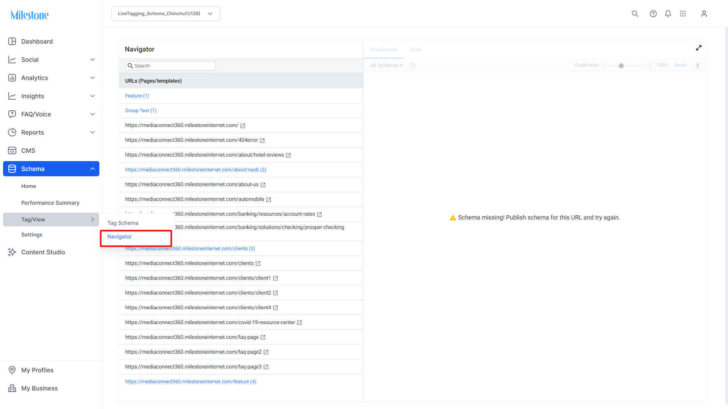The height and width of the screenshot is (409, 728).
Task: Open clients/client1 external link icon
Action: tap(275, 279)
